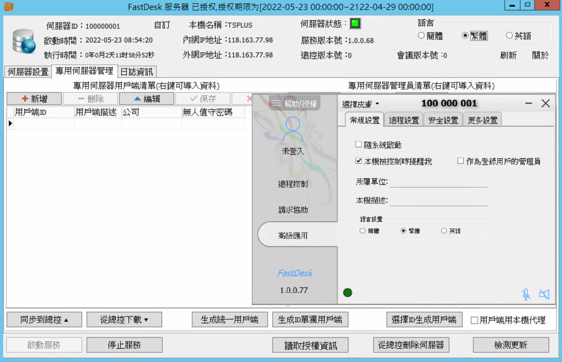Open the 從總控下載 dropdown button
The image size is (562, 362).
point(124,320)
